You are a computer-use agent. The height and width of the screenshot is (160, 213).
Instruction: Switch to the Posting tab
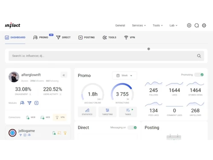(86, 38)
